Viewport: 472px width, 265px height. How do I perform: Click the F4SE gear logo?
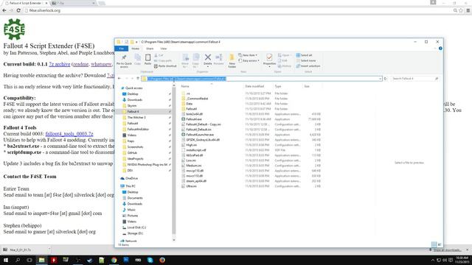(14, 29)
